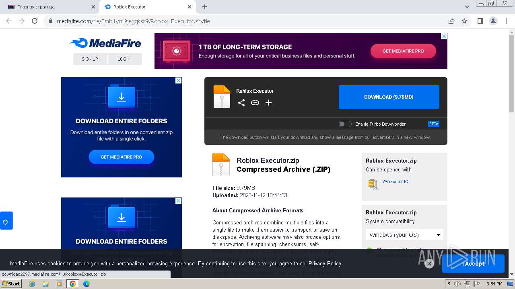
Task: Open File Explorer from the taskbar
Action: [45, 284]
